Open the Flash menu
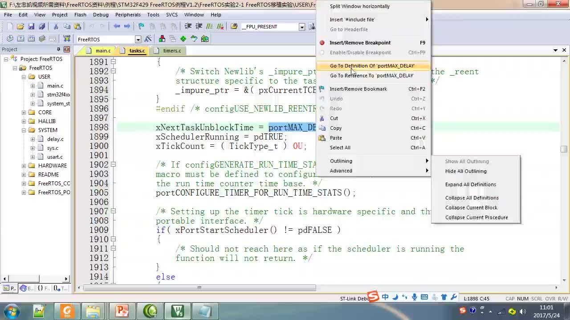The height and width of the screenshot is (320, 570). tap(80, 15)
